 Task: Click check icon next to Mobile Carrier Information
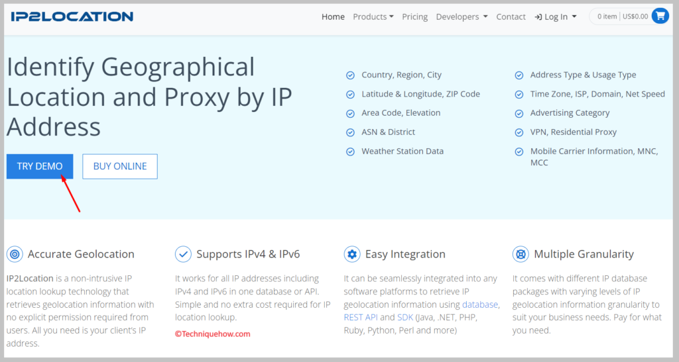point(519,152)
